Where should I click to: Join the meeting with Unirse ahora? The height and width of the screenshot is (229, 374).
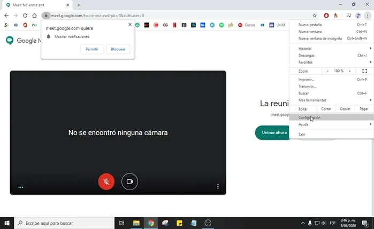point(273,132)
